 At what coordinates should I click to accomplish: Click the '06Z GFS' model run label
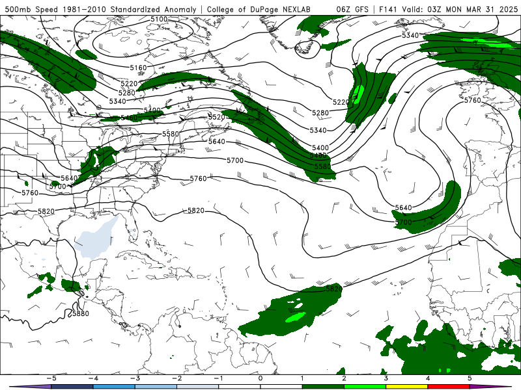tap(352, 9)
